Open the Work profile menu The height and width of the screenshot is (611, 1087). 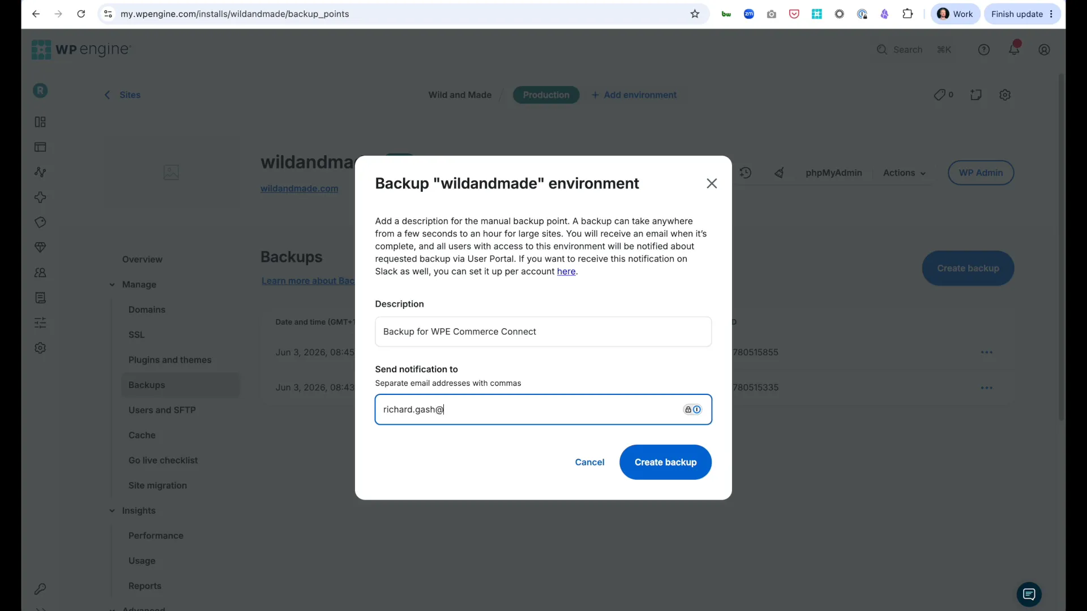(x=955, y=14)
